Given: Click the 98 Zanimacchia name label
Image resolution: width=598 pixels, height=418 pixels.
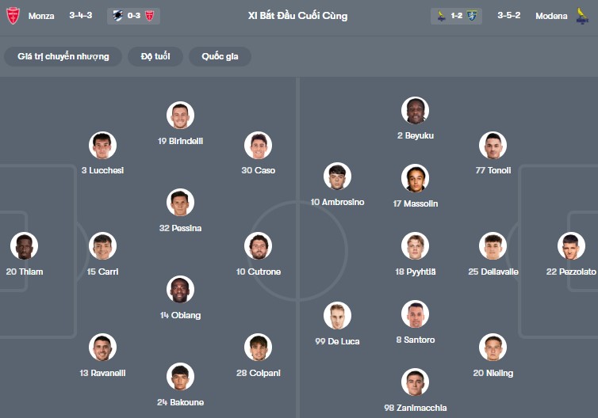Looking at the screenshot, I should [415, 408].
